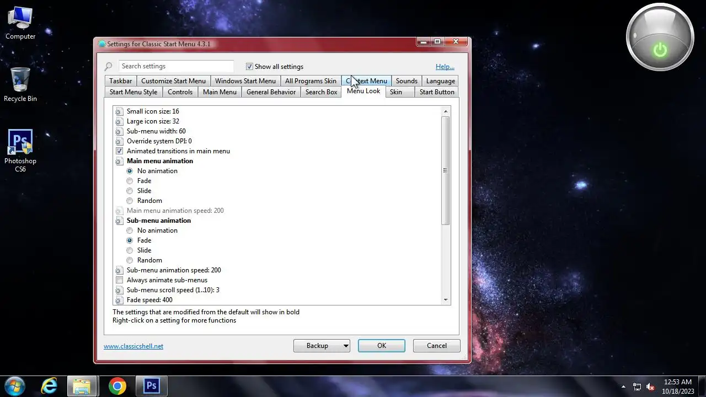Open the Help link
This screenshot has height=397, width=706.
(x=445, y=67)
